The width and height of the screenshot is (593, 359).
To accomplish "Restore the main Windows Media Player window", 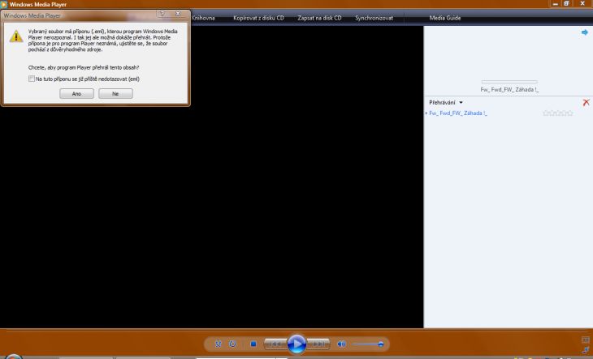I will click(566, 4).
